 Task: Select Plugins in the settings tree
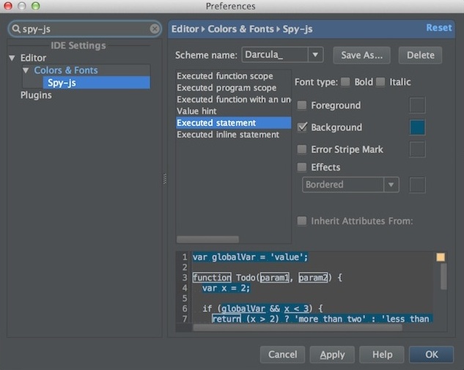(x=36, y=95)
